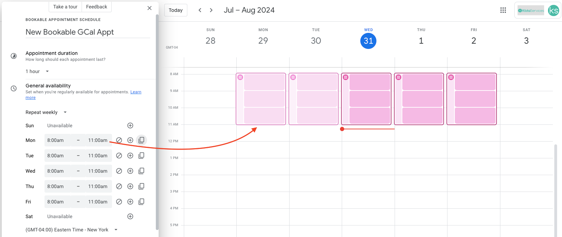Open the 1 hour duration dropdown
The height and width of the screenshot is (237, 562).
pos(37,71)
